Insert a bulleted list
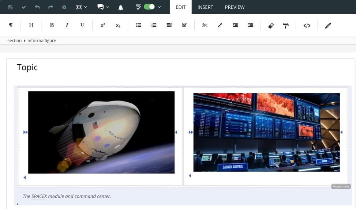Image resolution: width=356 pixels, height=209 pixels. click(139, 25)
